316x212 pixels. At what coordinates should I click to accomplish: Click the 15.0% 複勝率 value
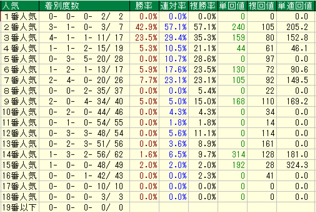pos(205,101)
